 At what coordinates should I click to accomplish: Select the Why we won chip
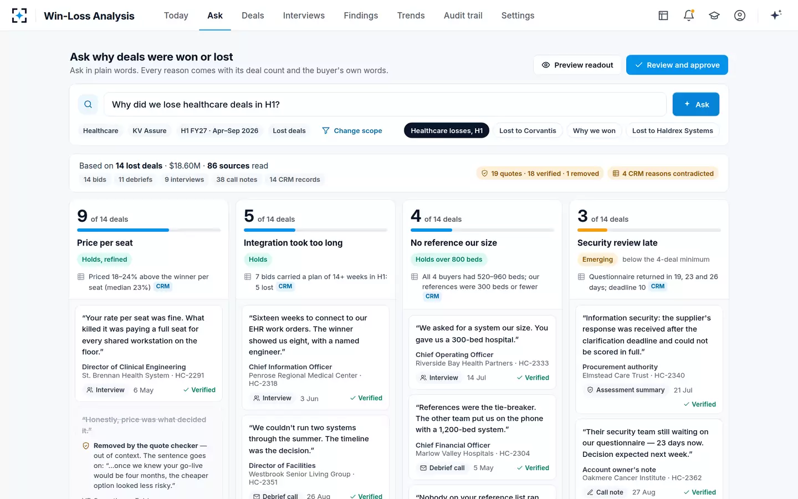[594, 131]
